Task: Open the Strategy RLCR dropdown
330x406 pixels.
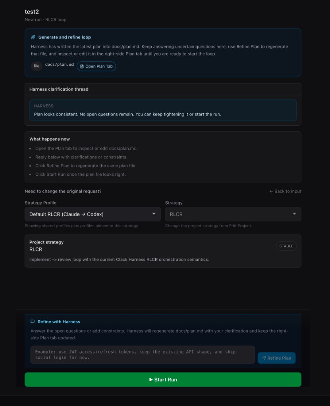Action: [233, 214]
